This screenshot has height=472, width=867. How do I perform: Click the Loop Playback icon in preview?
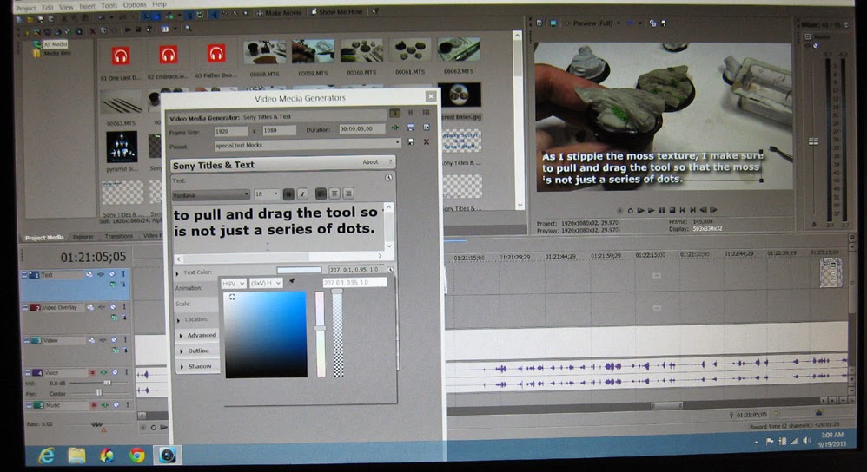pos(630,210)
